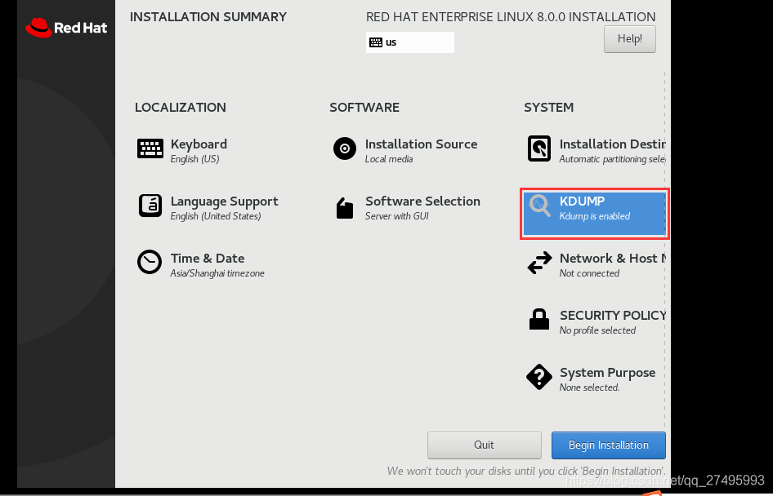Open the Language Support icon

[x=150, y=206]
